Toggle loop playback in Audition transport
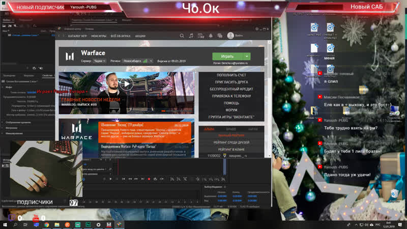This screenshot has width=407, height=229. [155, 179]
